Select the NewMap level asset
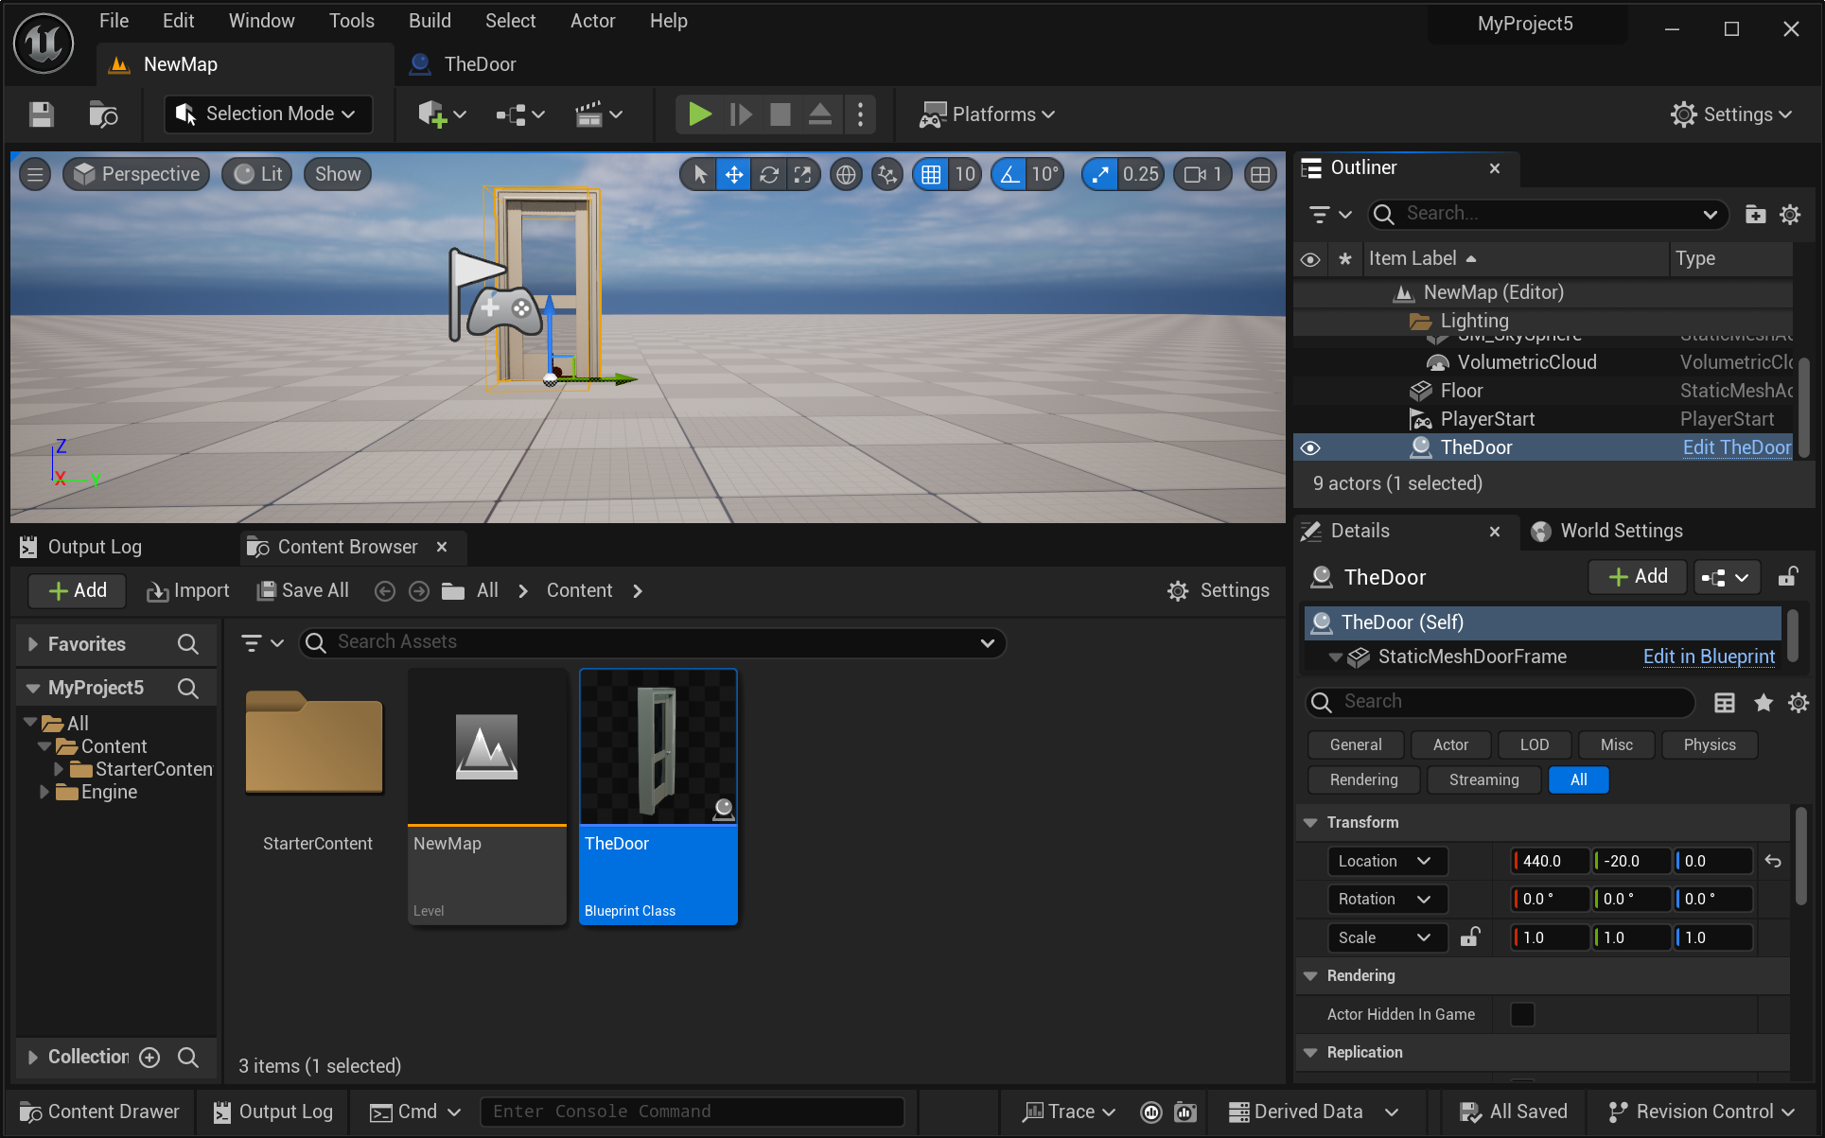Image resolution: width=1825 pixels, height=1138 pixels. tap(487, 797)
